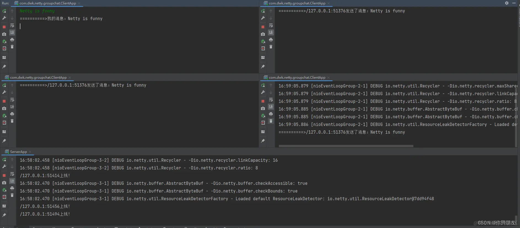The image size is (520, 228).
Task: Click text cursor line in top-left ClientApp console
Action: point(20,26)
